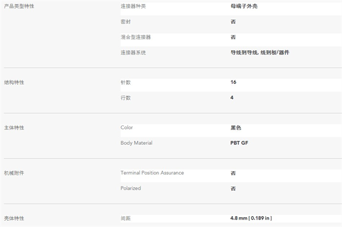The image size is (342, 227).
Task: Click the 导线到导线, 线到板/器件 value
Action: (260, 52)
